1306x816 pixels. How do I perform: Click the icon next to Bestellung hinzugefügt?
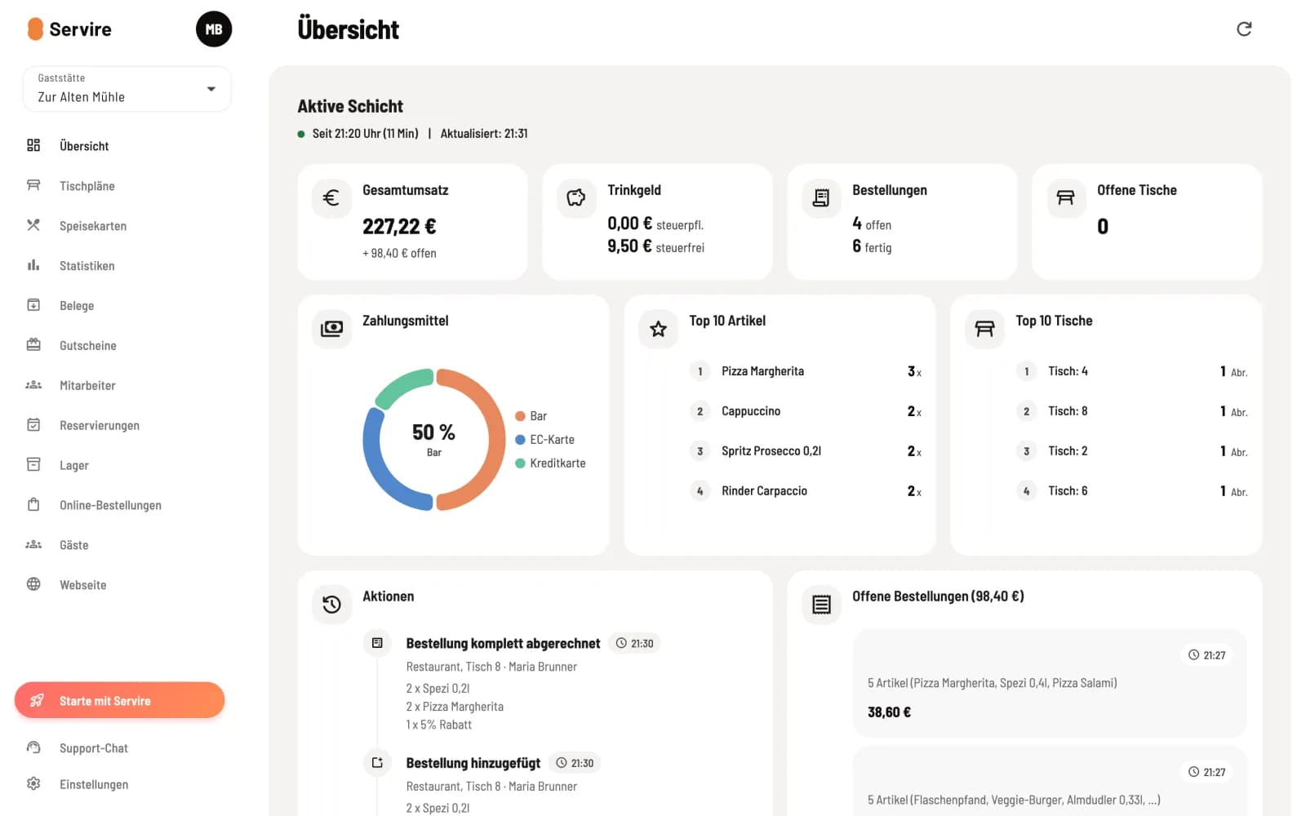377,763
